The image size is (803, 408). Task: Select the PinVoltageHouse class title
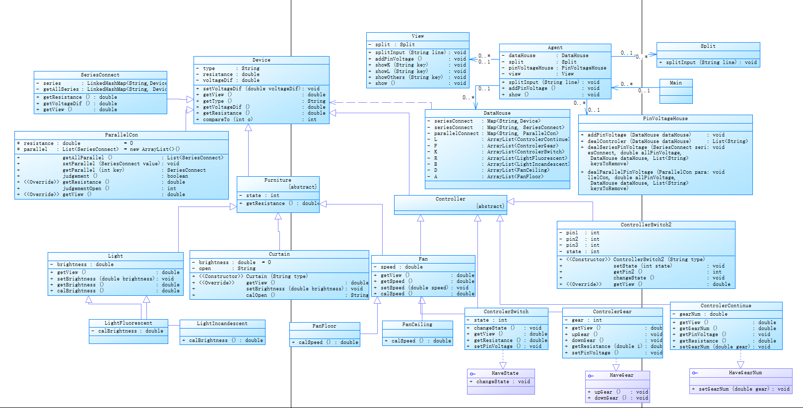666,119
